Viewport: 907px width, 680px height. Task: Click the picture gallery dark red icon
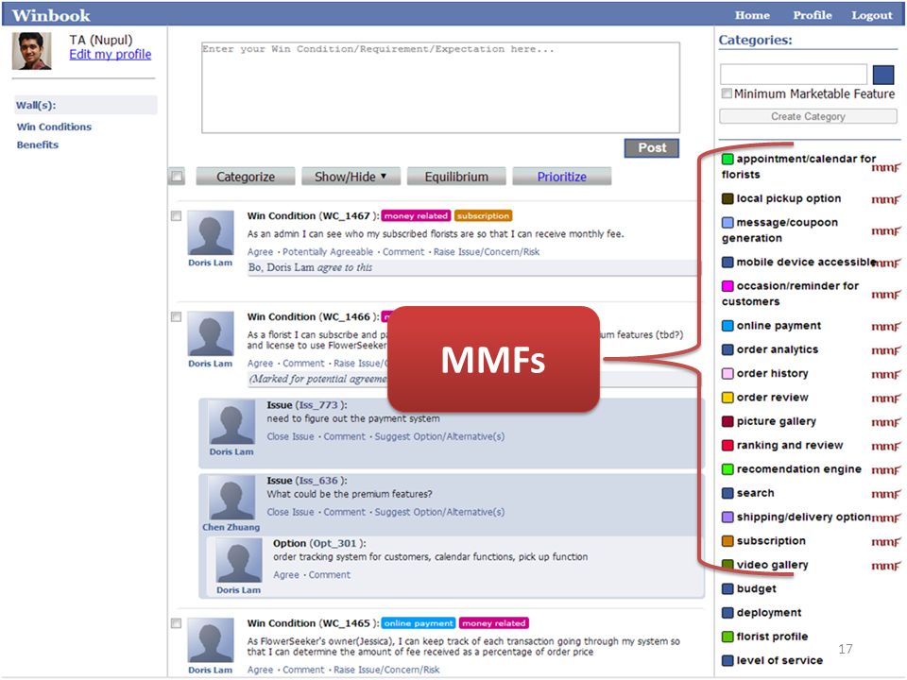[x=727, y=421]
